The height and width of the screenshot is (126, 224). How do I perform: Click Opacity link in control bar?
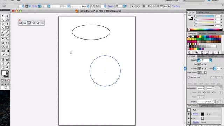click(111, 6)
